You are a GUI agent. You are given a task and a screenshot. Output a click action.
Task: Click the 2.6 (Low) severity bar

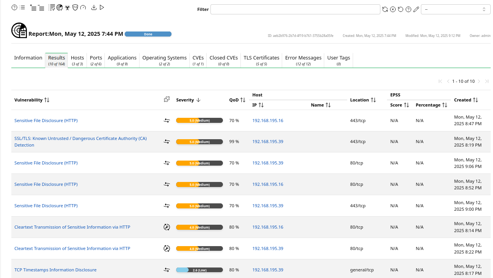pyautogui.click(x=199, y=270)
